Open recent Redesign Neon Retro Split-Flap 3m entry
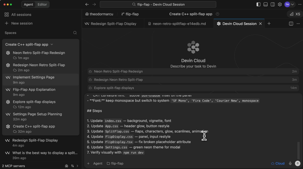This screenshot has height=169, width=303. pos(193,80)
